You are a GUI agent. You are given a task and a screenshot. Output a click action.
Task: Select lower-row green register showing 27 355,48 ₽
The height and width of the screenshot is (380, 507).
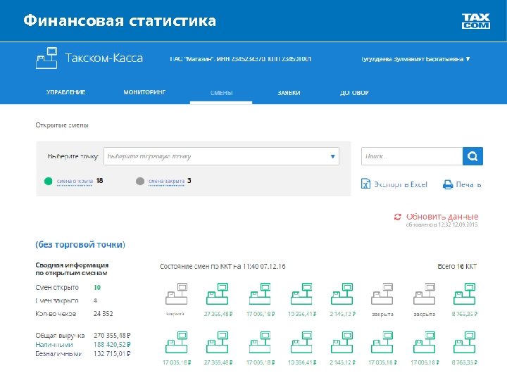coord(218,342)
